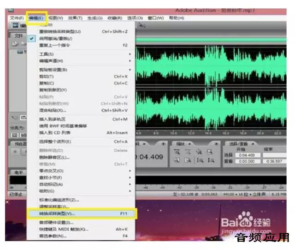
Task: Open the 帮助(H) menu
Action: (x=176, y=18)
